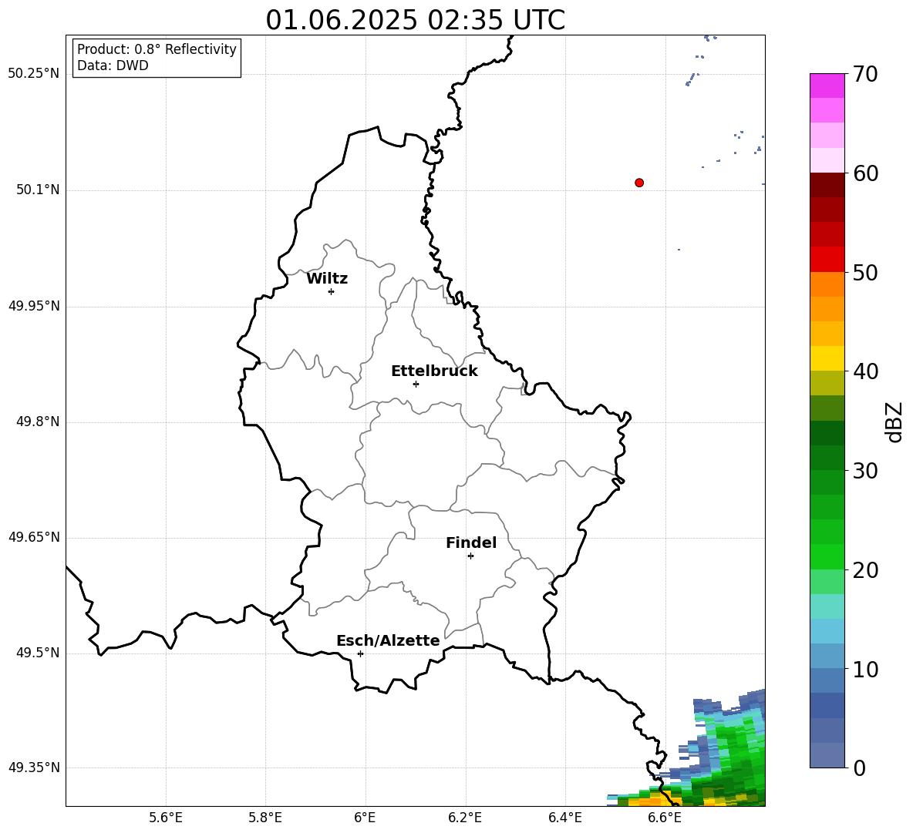Viewport: 913px width, 833px height.
Task: Click the colorbar tick label 50
Action: (x=865, y=272)
